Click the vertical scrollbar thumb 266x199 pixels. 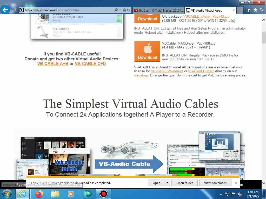264,38
